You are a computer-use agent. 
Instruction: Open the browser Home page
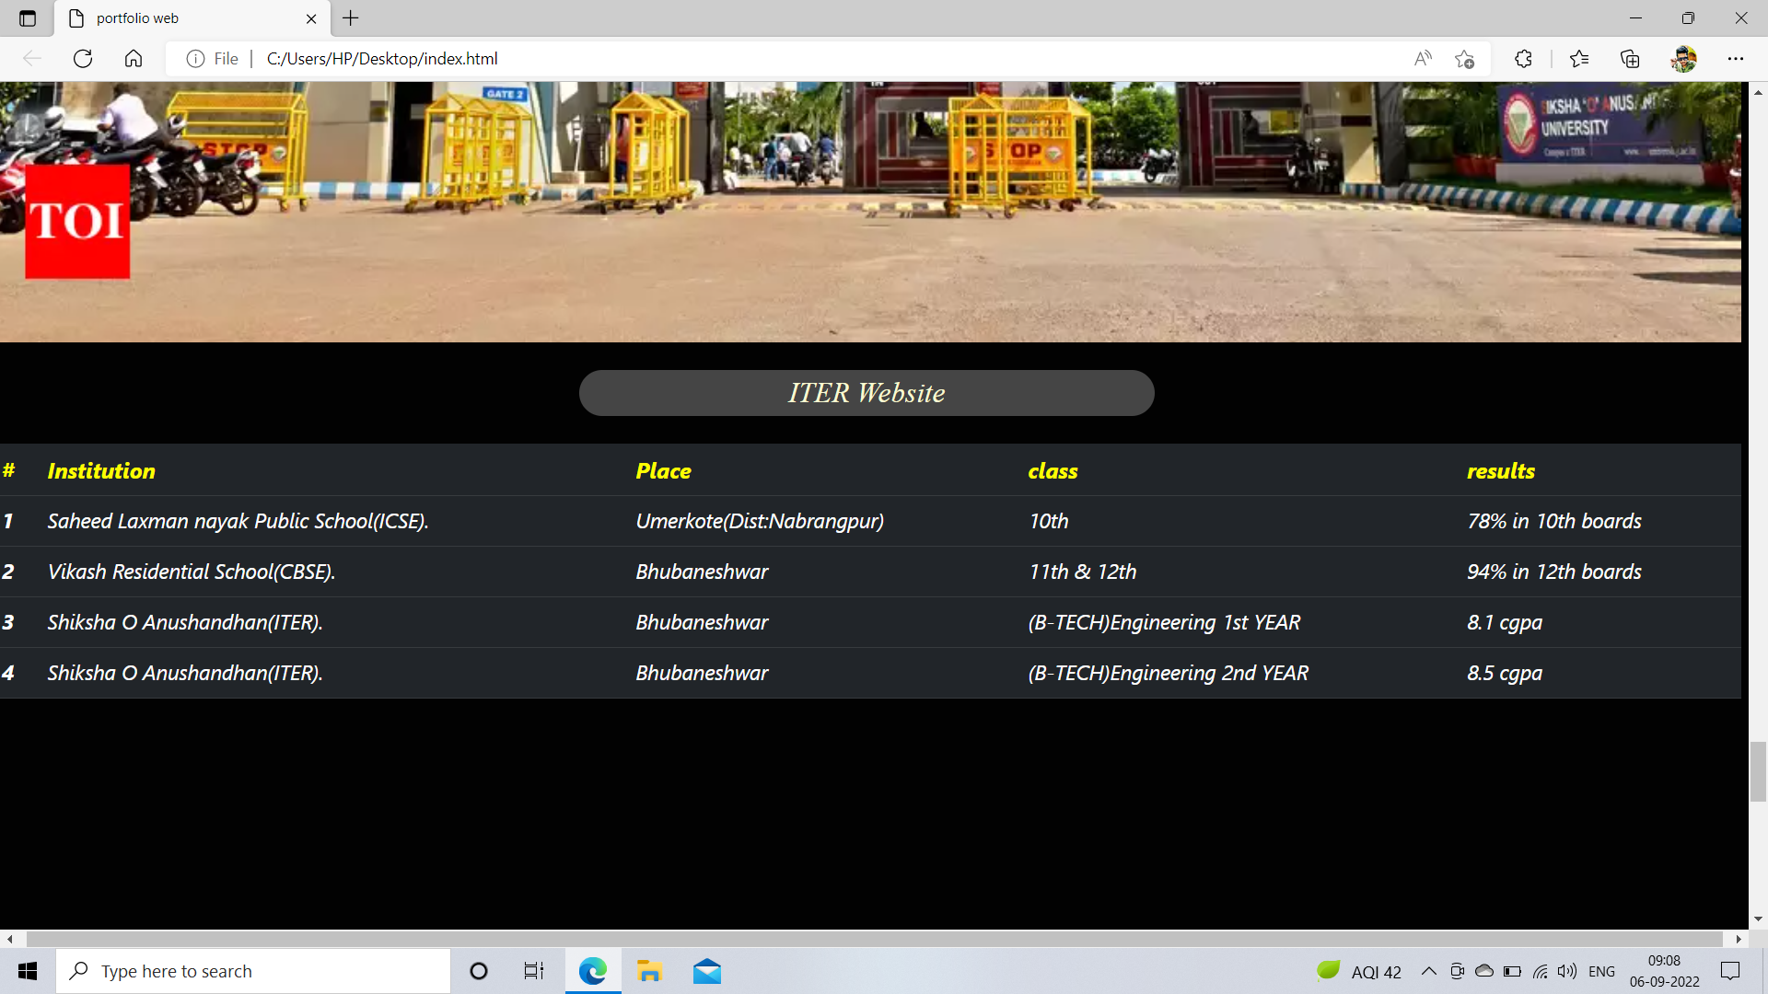(134, 58)
